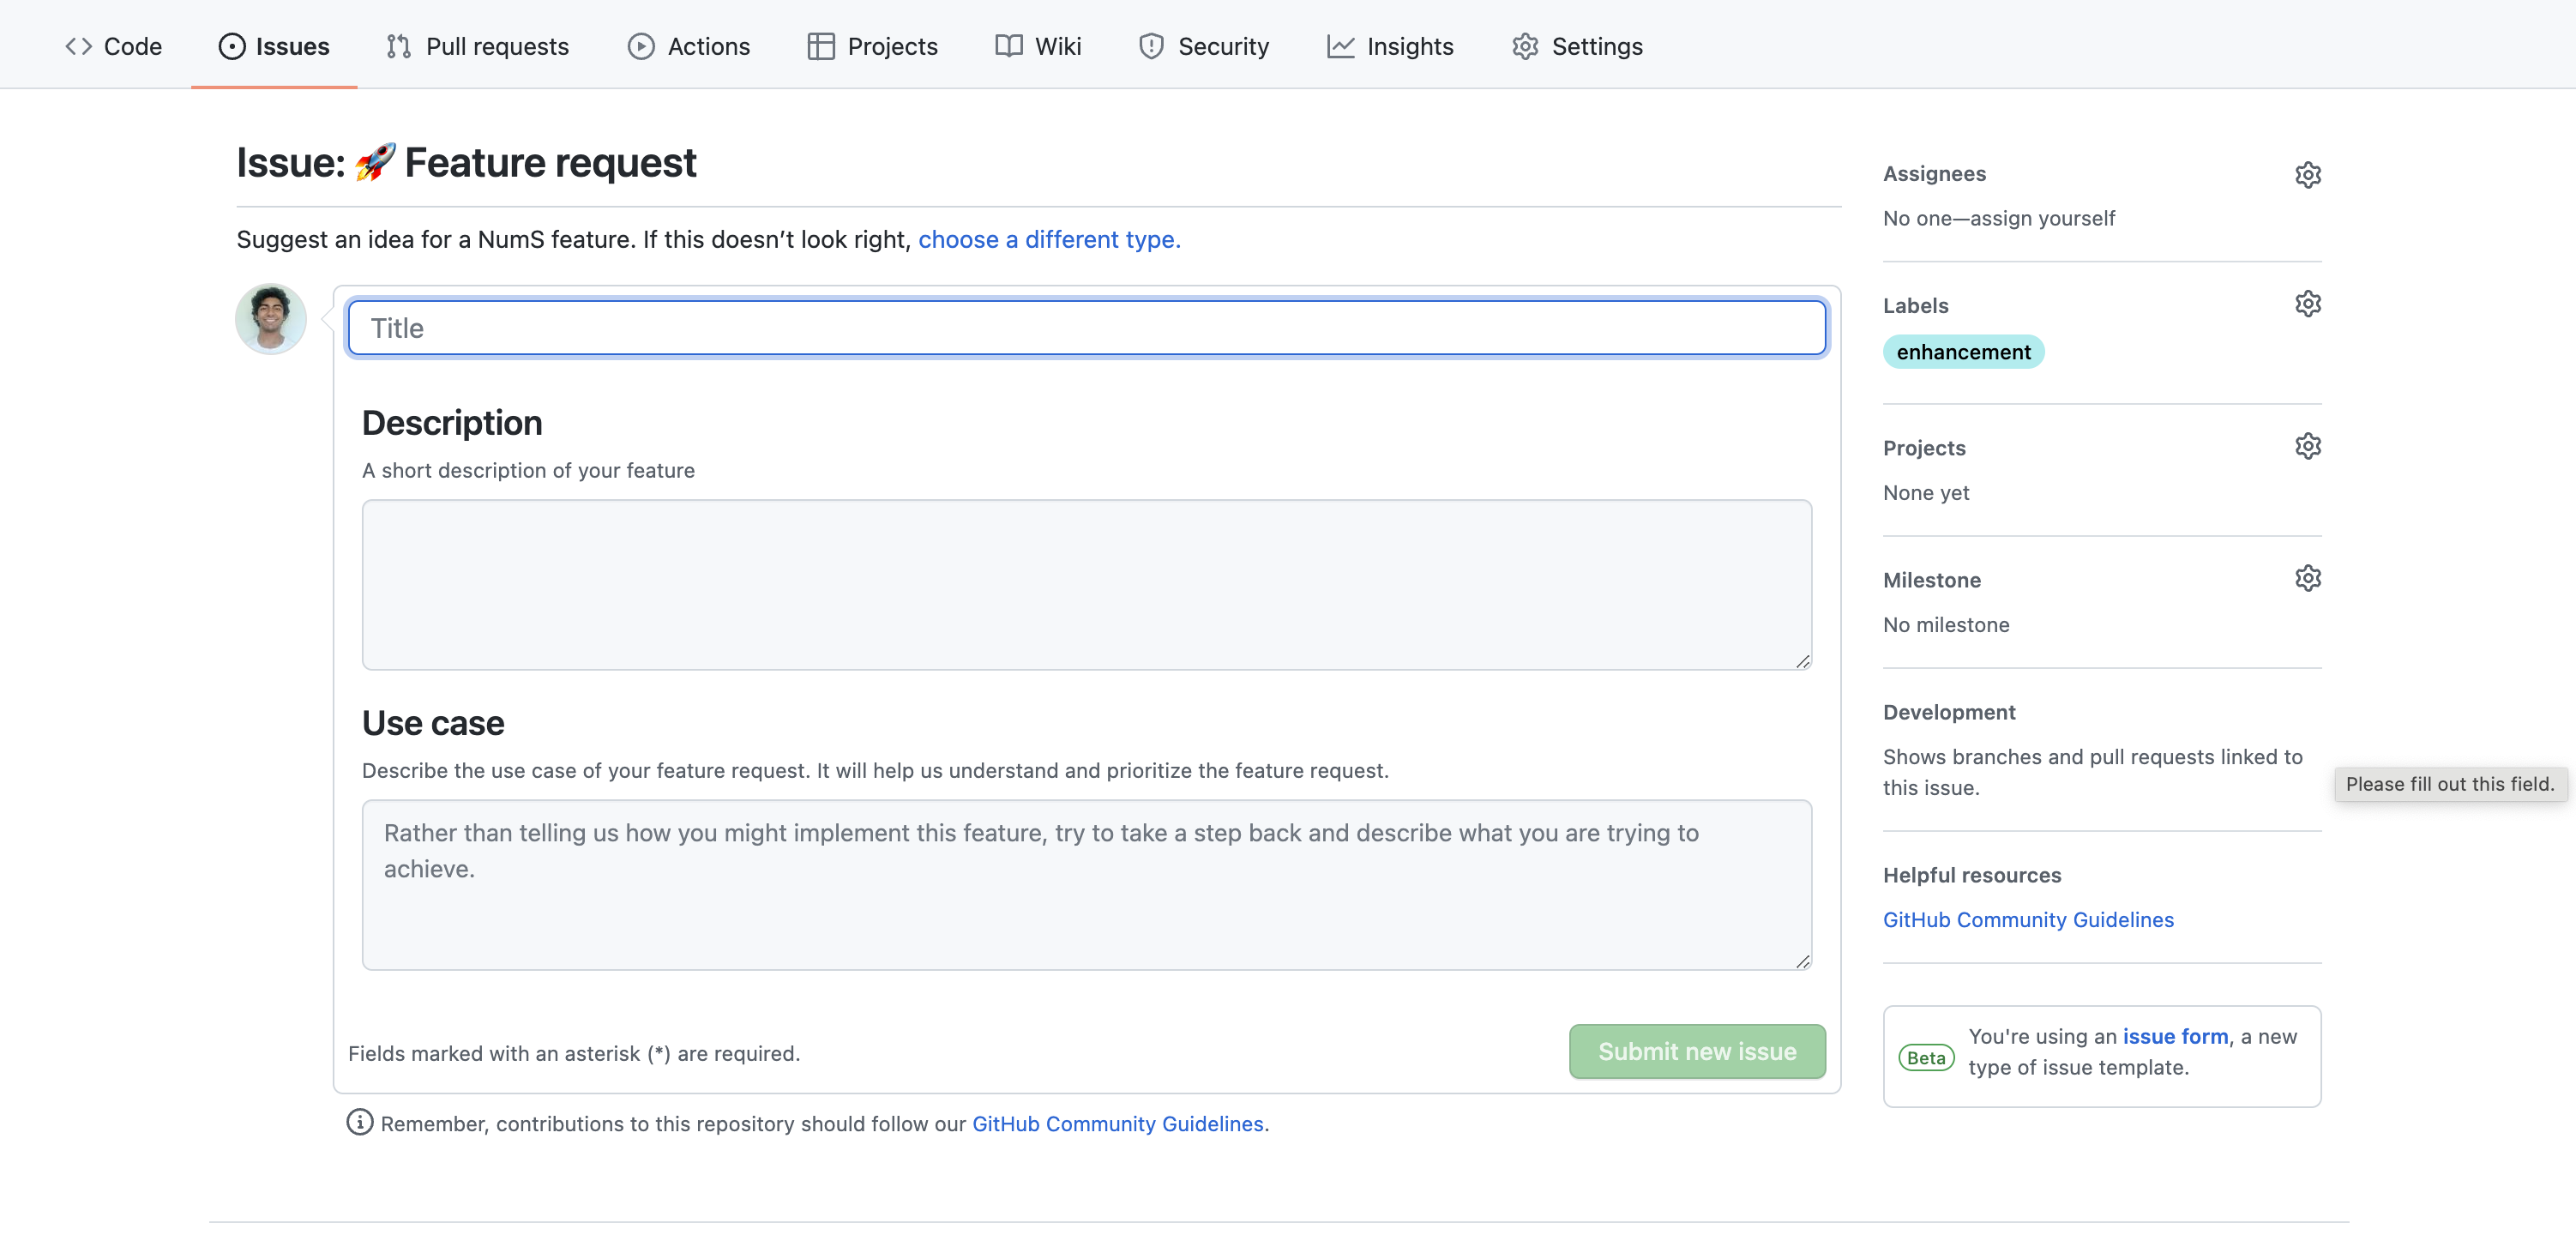Image resolution: width=2576 pixels, height=1247 pixels.
Task: Click the 'Helpful resources' heading
Action: [1972, 876]
